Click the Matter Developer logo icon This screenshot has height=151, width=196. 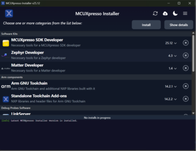coord(6,69)
